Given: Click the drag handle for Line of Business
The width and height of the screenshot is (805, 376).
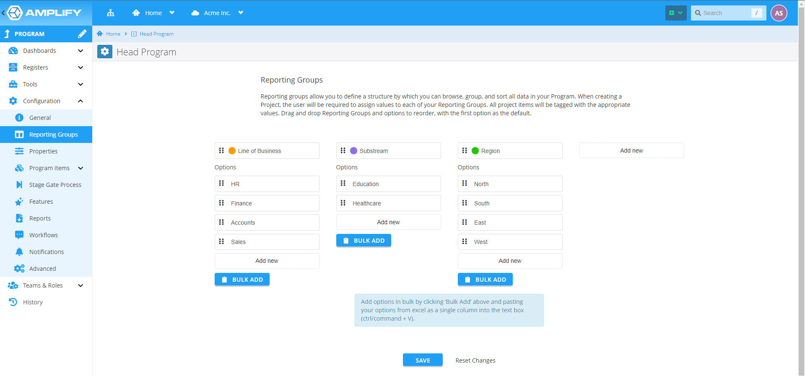Looking at the screenshot, I should pos(221,150).
